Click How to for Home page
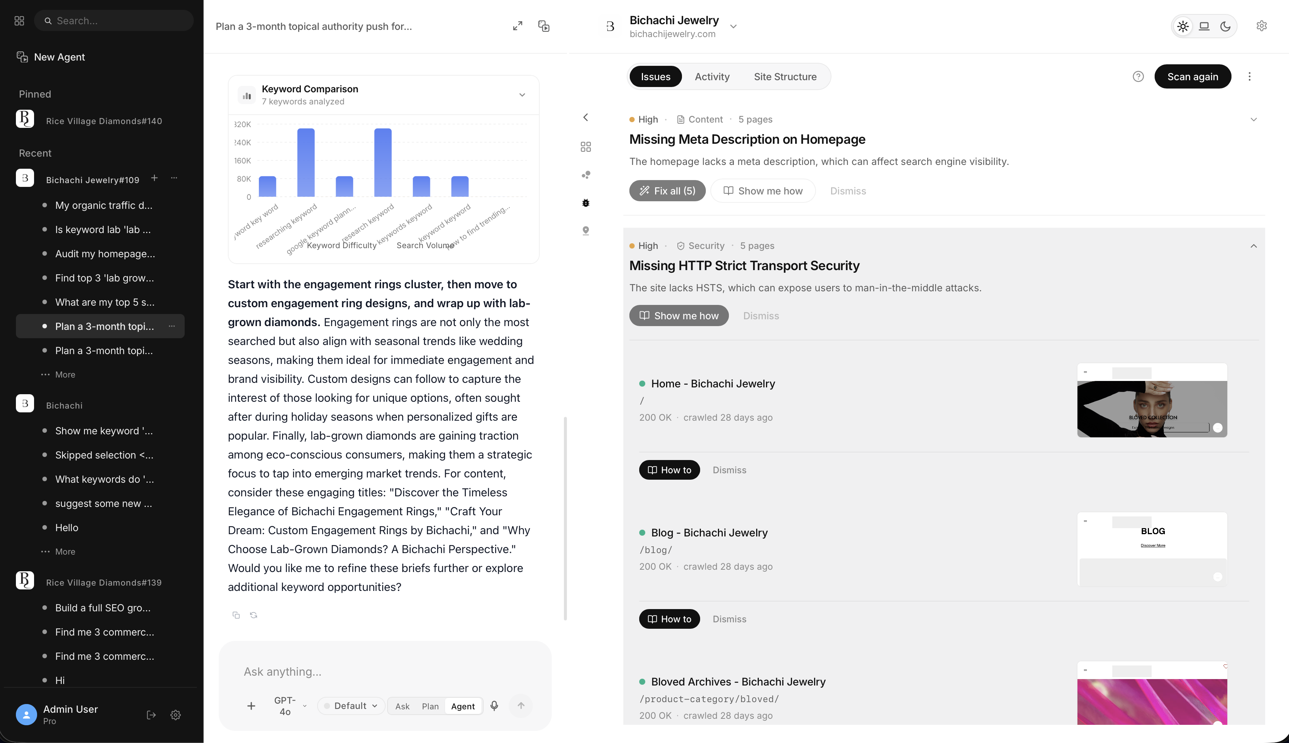The width and height of the screenshot is (1289, 743). (669, 470)
